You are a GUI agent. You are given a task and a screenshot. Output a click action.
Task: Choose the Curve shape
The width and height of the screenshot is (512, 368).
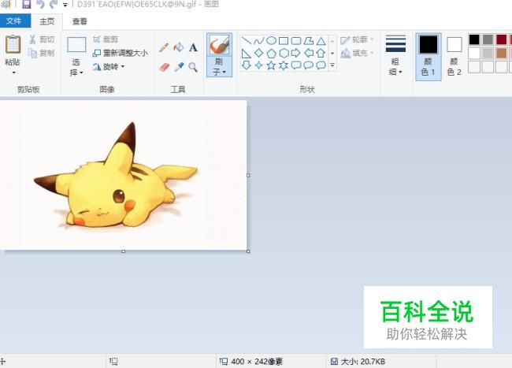[x=259, y=41]
